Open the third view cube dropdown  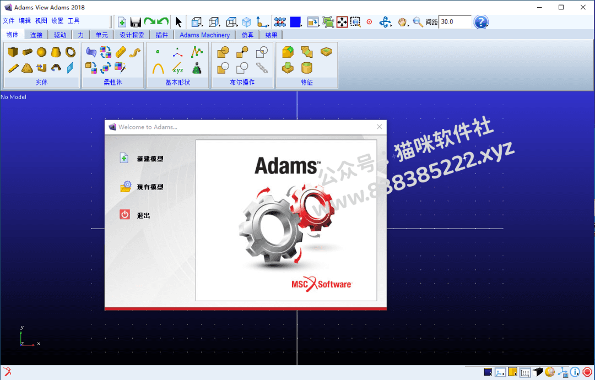(231, 22)
